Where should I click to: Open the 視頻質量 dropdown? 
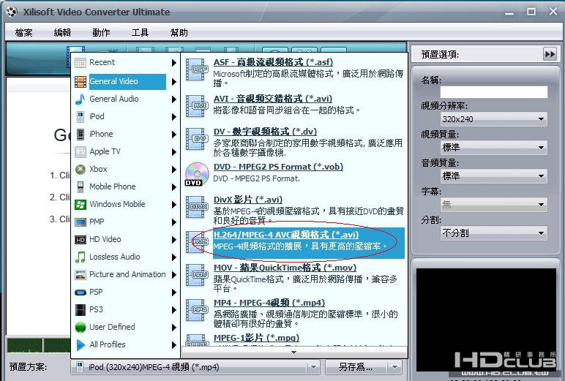point(494,147)
